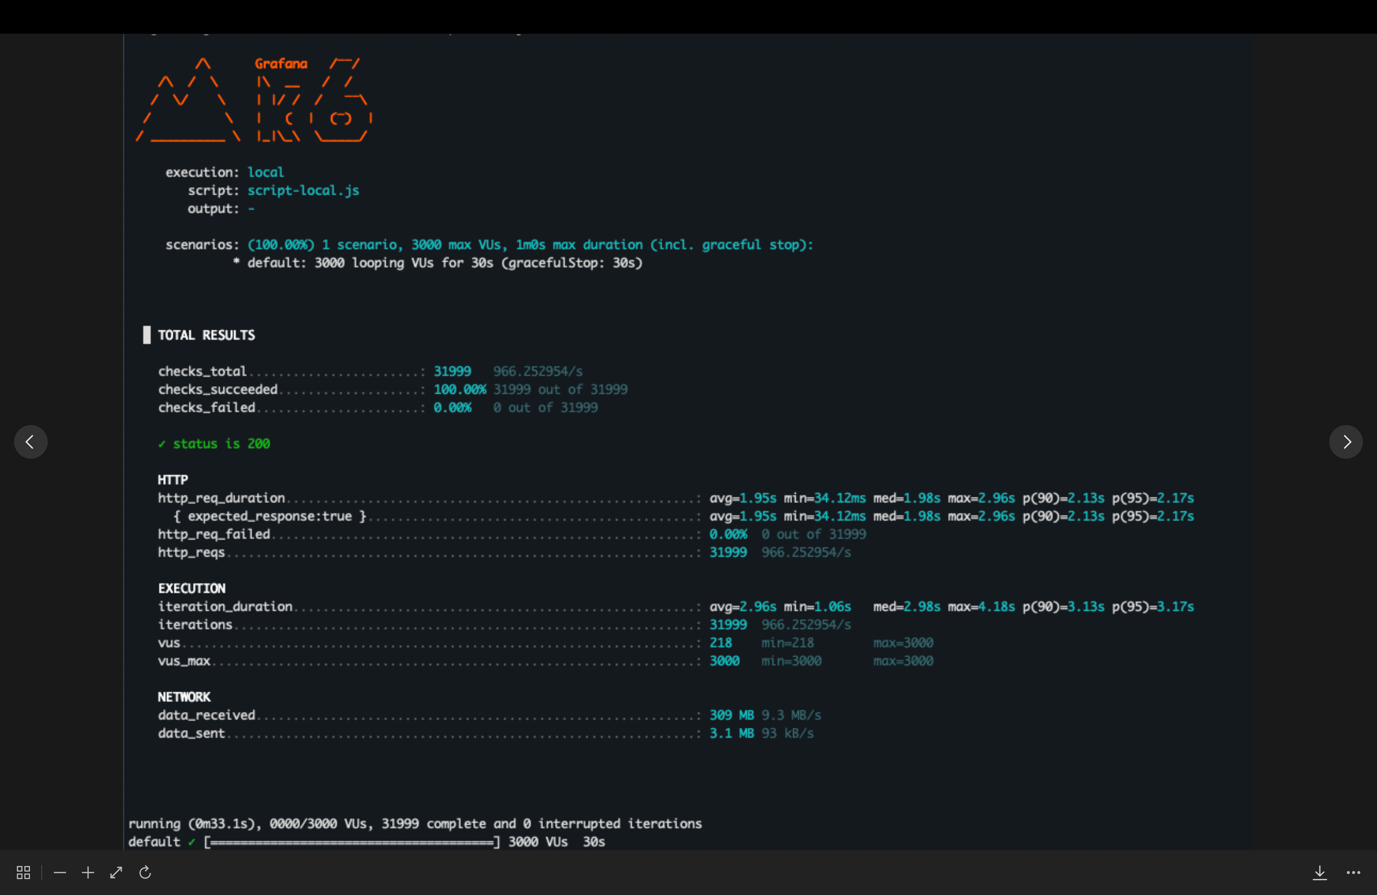Click the checks_failed 0.00% value
The image size is (1377, 895).
452,408
